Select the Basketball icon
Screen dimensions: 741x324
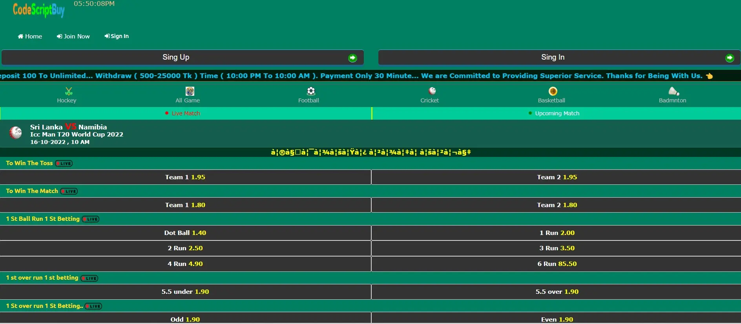[x=553, y=91]
